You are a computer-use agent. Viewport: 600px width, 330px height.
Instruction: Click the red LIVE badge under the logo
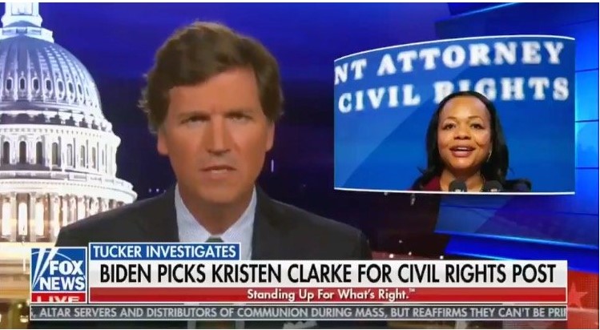tap(59, 298)
